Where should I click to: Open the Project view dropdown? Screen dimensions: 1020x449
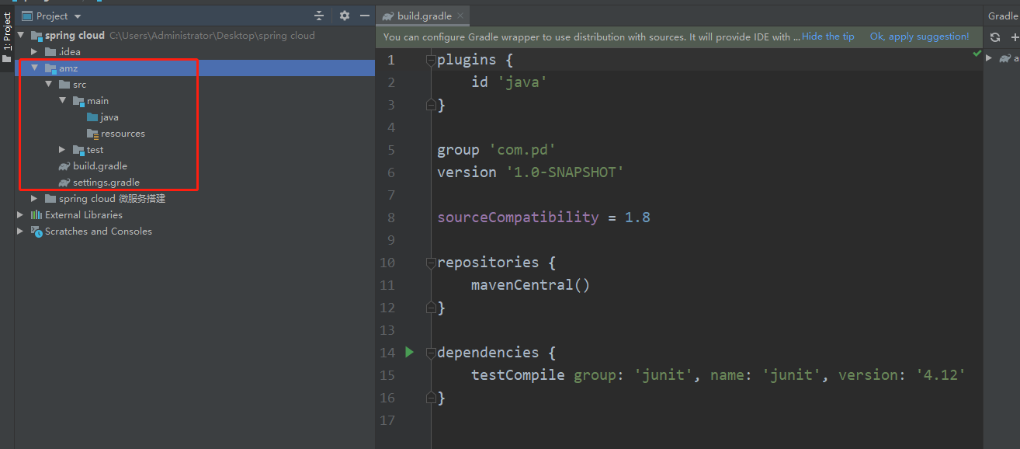pyautogui.click(x=78, y=16)
